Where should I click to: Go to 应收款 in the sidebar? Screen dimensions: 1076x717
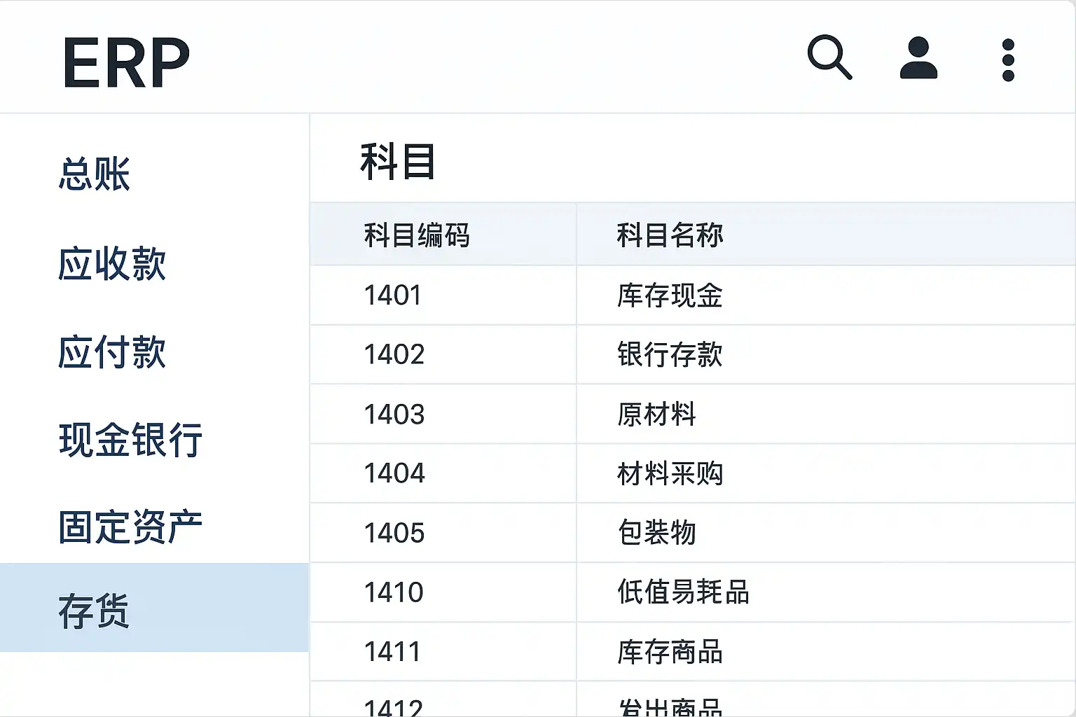pos(112,264)
